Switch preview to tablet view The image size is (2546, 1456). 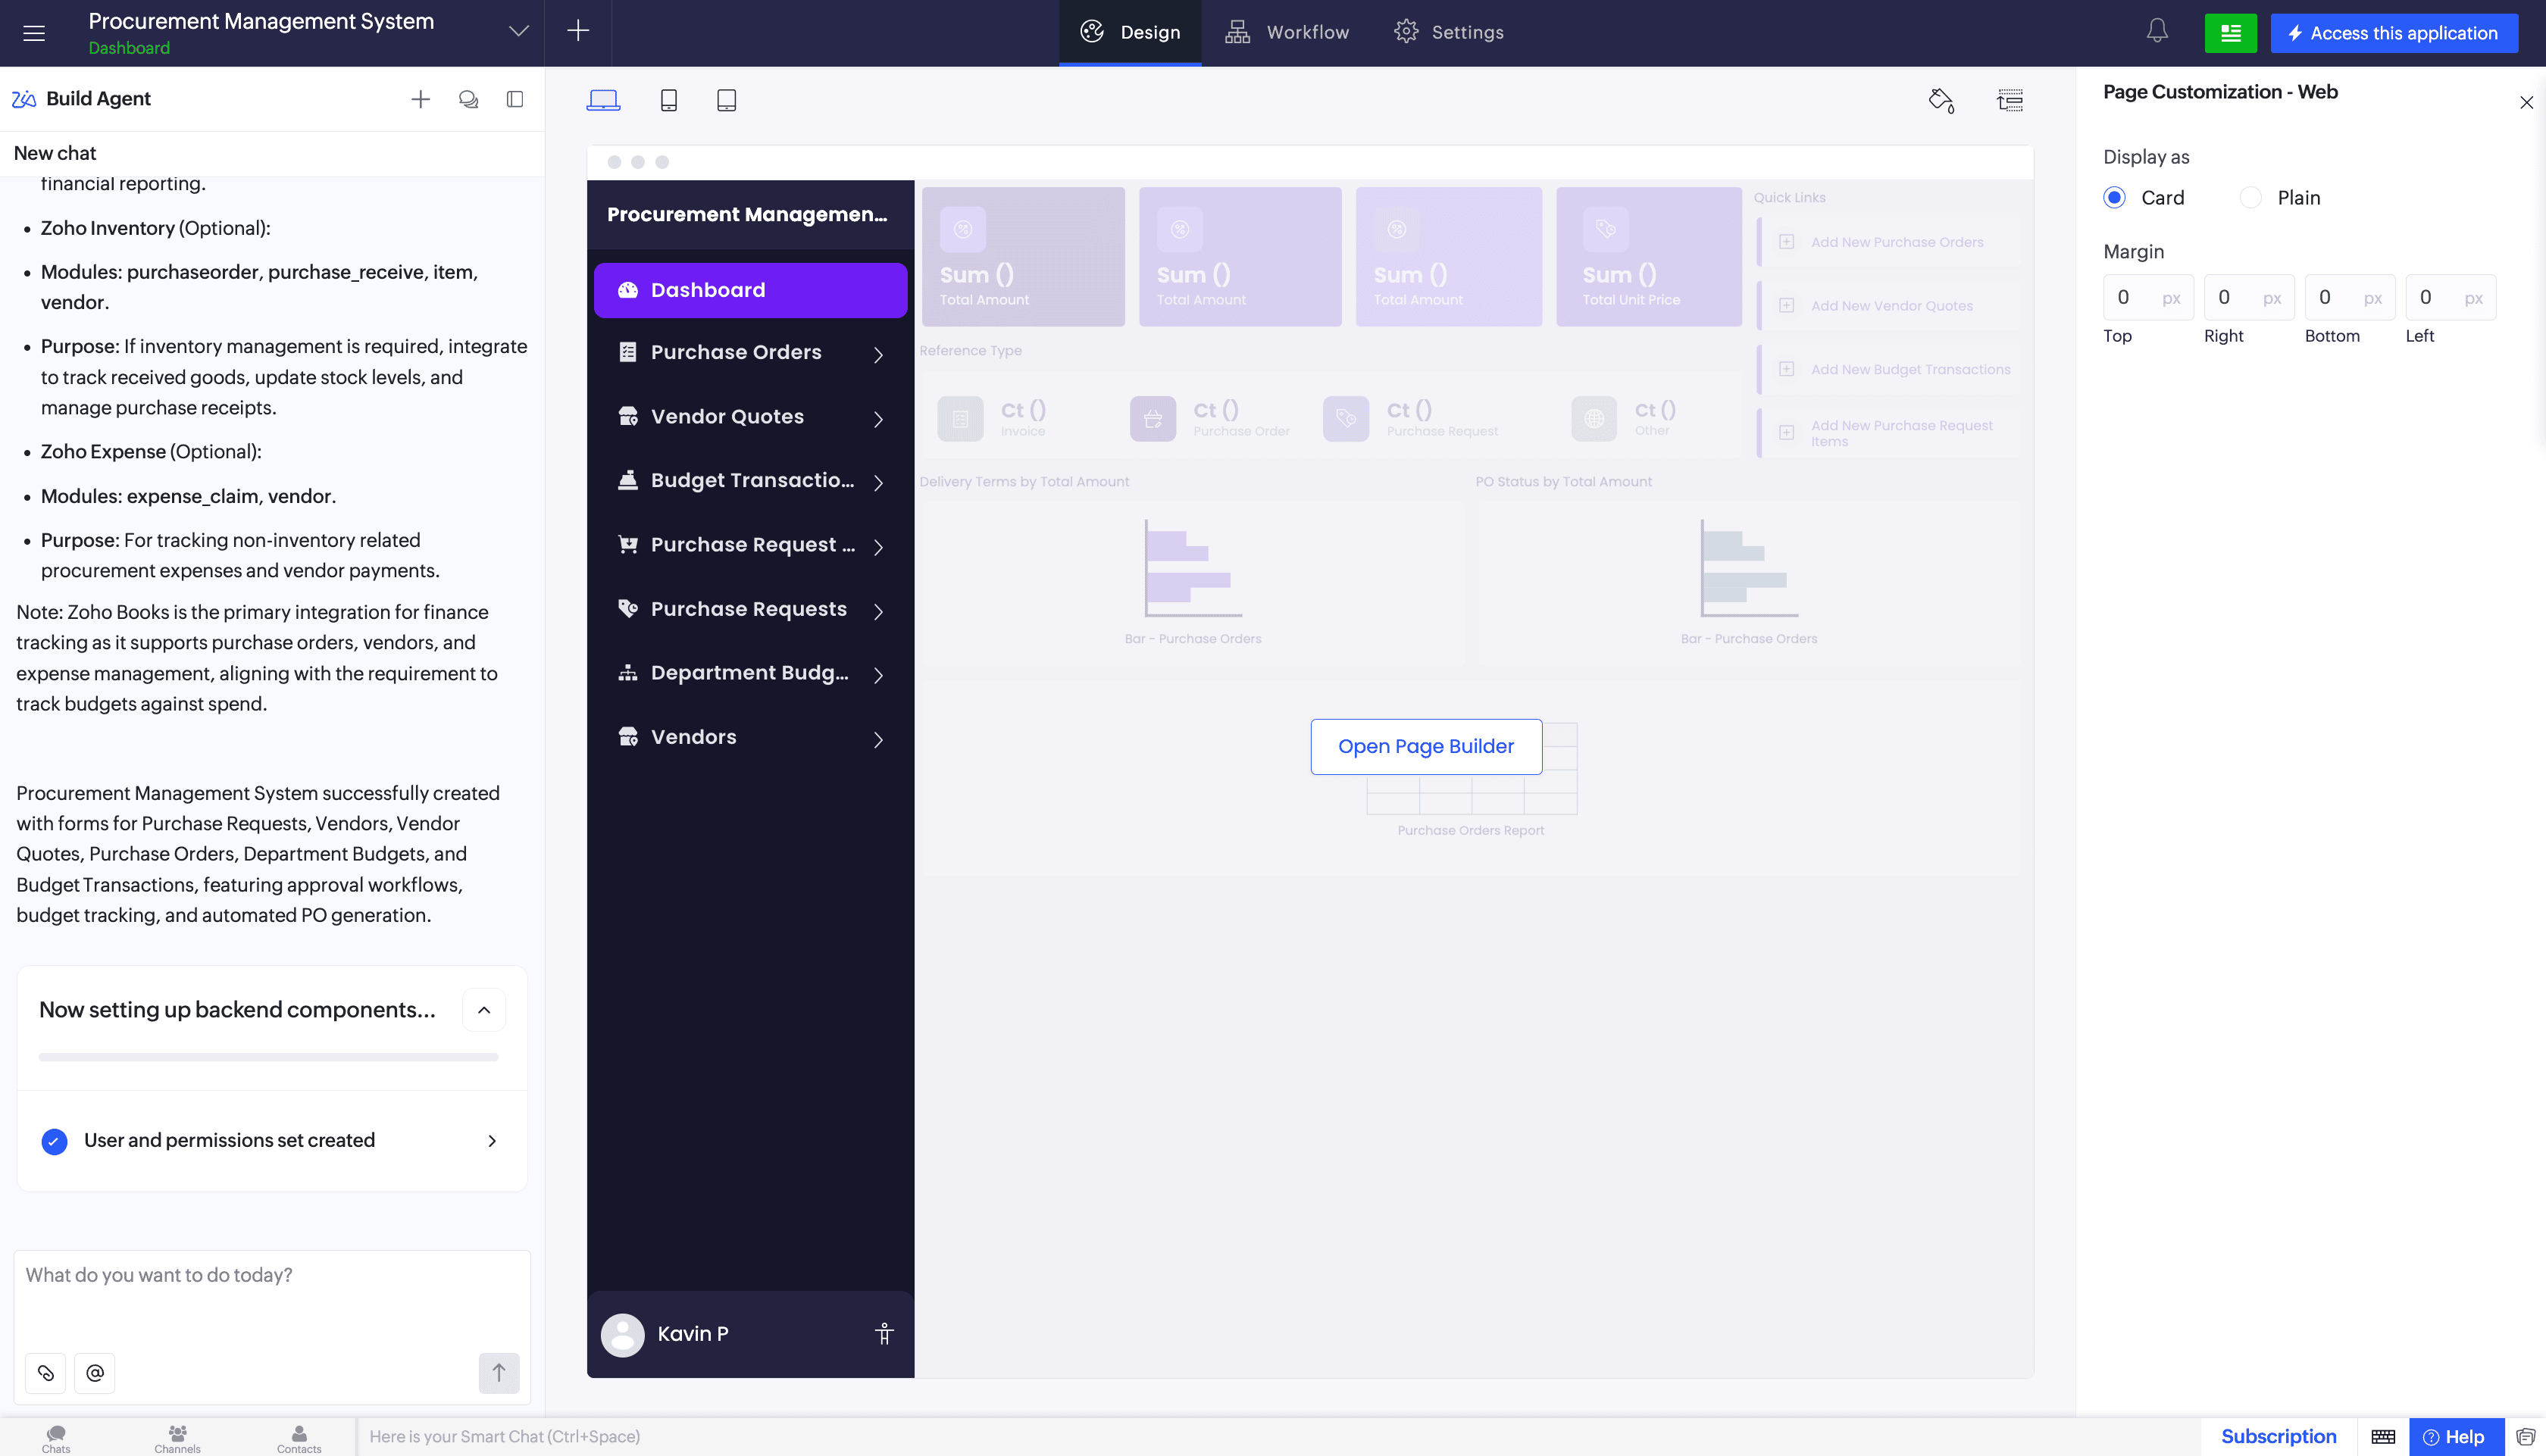727,100
